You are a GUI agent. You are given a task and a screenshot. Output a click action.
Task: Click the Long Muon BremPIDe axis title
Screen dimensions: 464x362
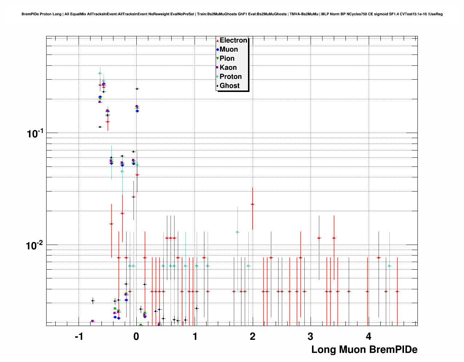click(364, 350)
